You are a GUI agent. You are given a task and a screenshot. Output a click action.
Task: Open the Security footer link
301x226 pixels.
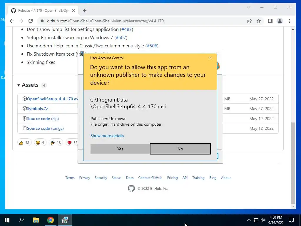point(101,178)
